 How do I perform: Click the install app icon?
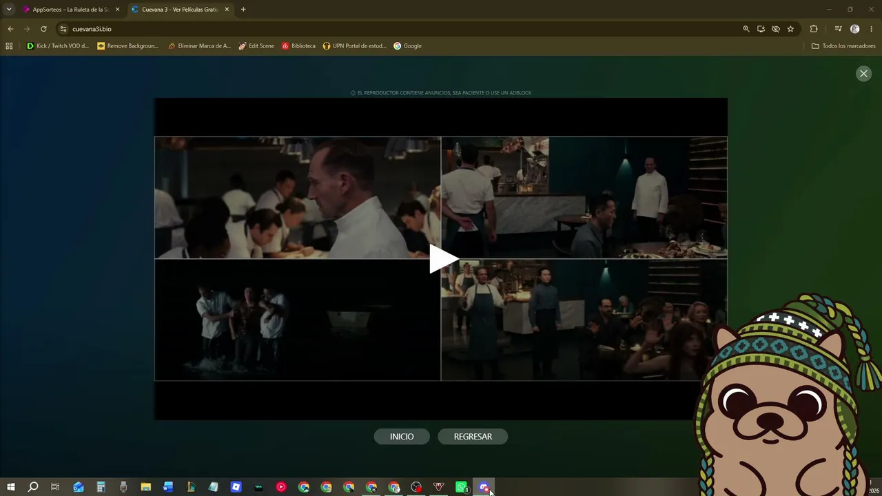[761, 29]
